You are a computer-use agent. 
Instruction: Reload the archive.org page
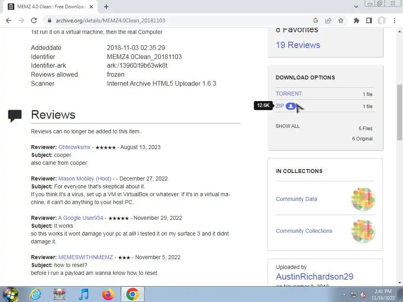(x=34, y=20)
